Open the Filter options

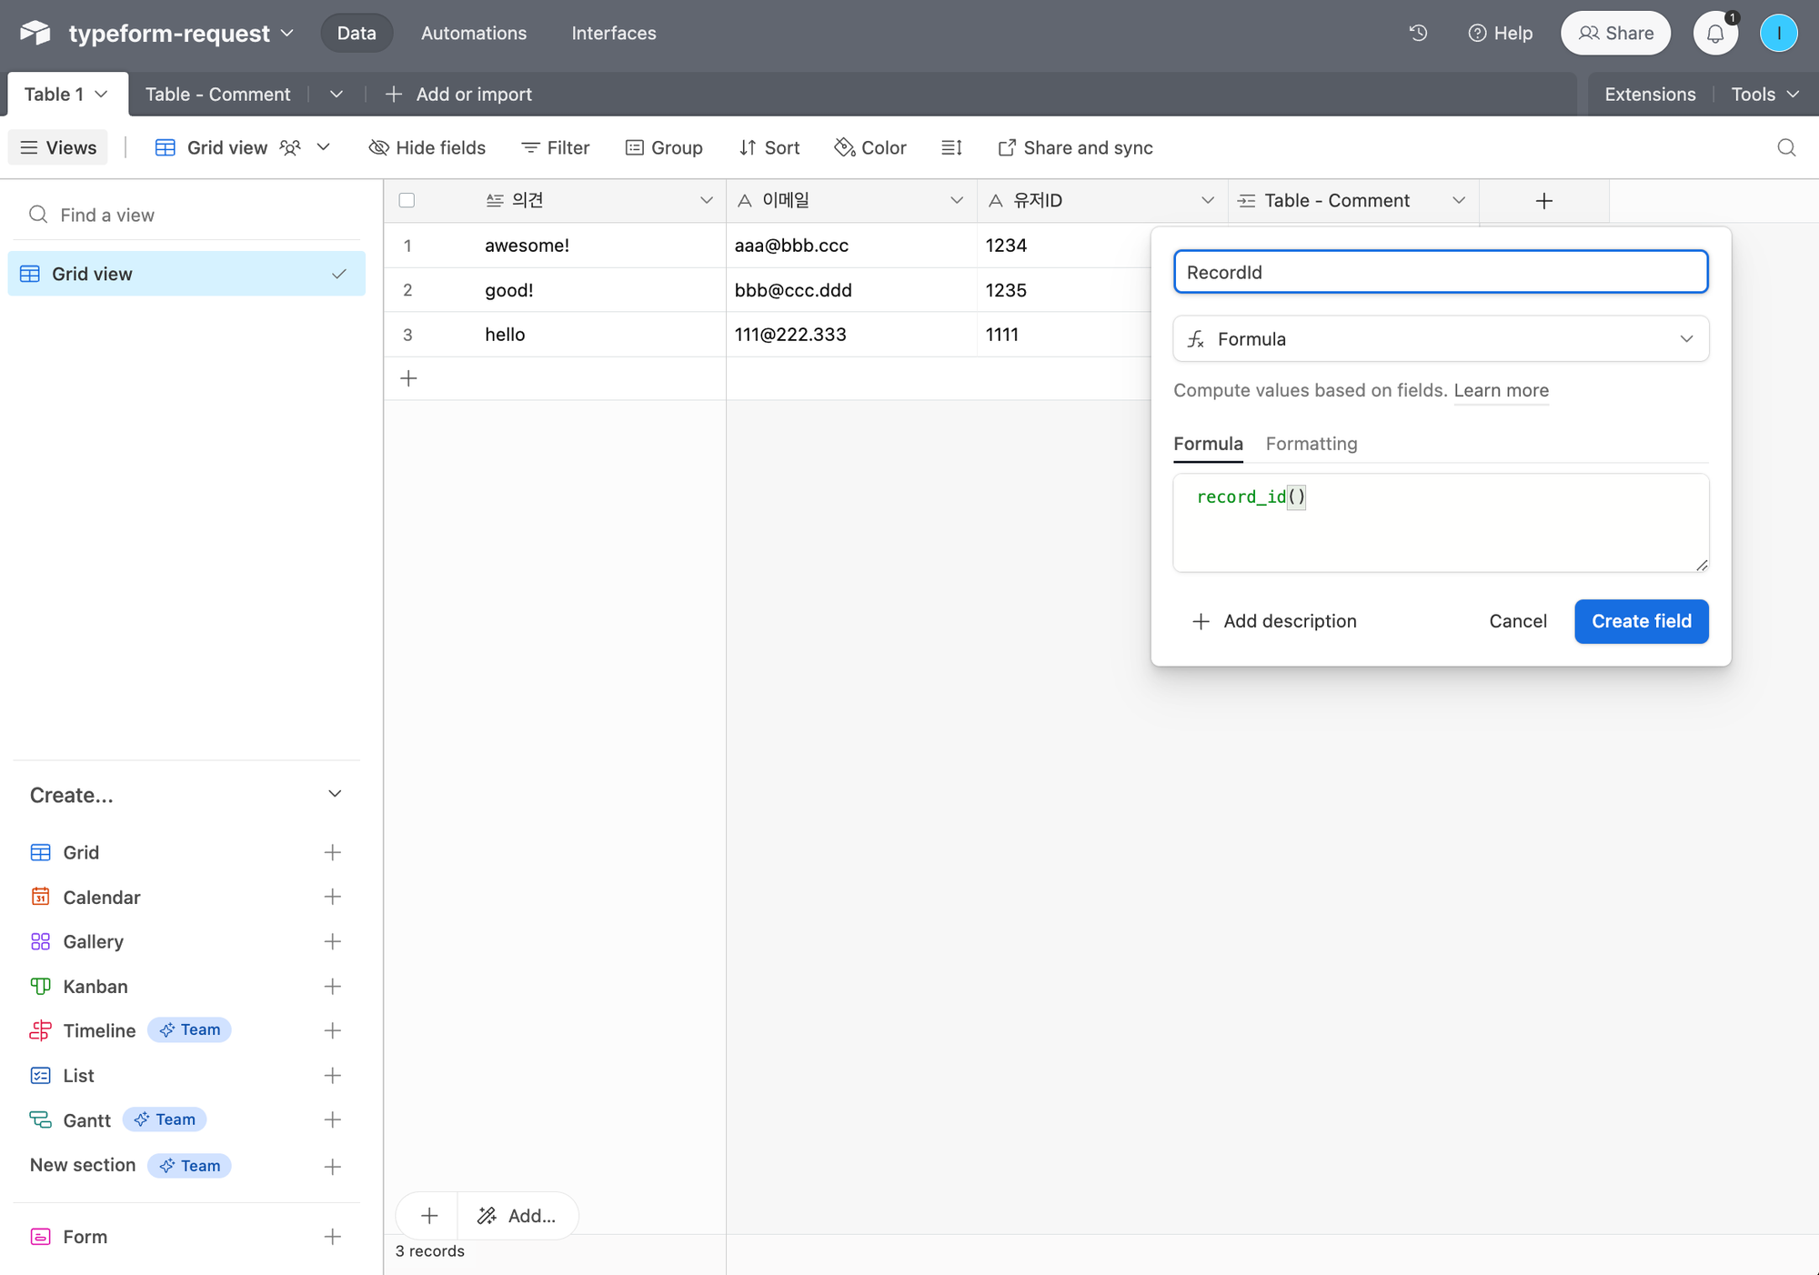(556, 147)
